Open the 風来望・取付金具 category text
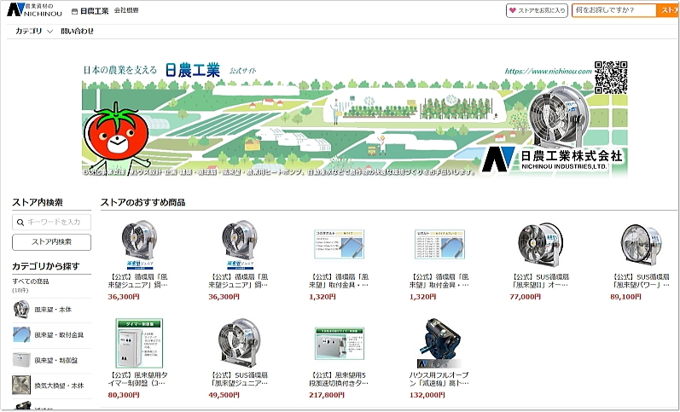The width and height of the screenshot is (680, 412). [x=59, y=335]
